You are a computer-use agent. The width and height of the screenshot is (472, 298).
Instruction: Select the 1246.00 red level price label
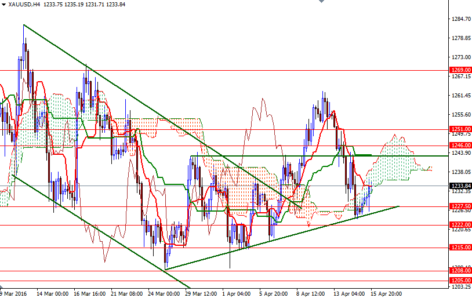(x=460, y=146)
